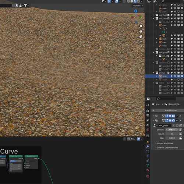Open the Physics properties tab

[148, 156]
